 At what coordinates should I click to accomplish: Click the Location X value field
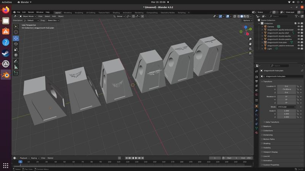click(x=286, y=86)
